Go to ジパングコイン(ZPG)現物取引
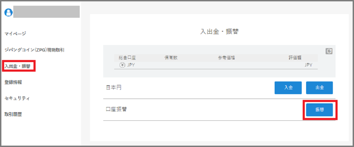Image resolution: width=354 pixels, height=147 pixels. pos(34,50)
